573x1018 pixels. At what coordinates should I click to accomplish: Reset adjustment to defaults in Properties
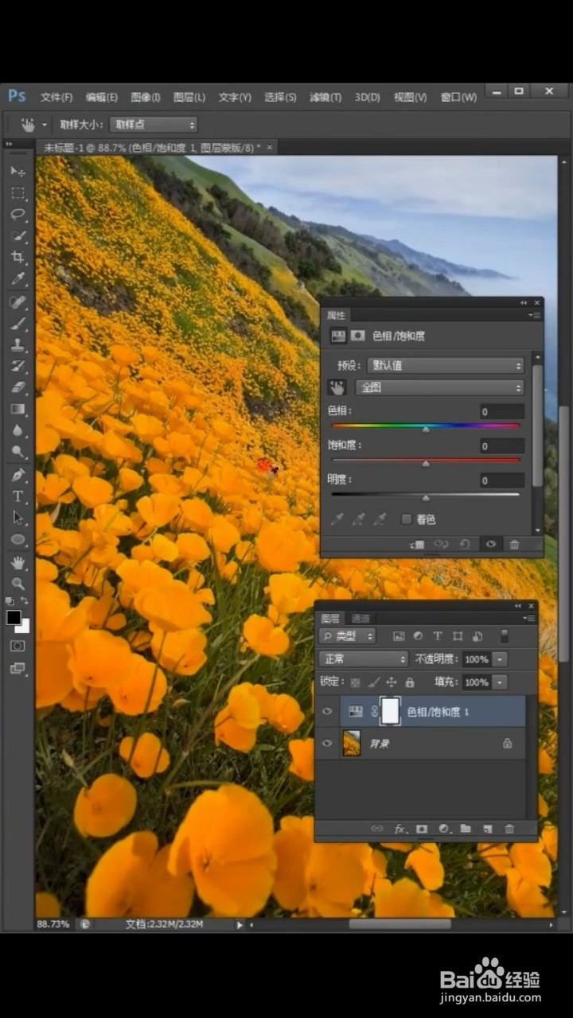pos(465,545)
